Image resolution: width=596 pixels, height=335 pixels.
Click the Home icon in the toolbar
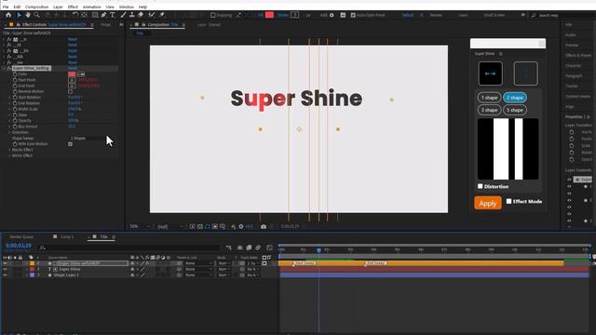(8, 15)
